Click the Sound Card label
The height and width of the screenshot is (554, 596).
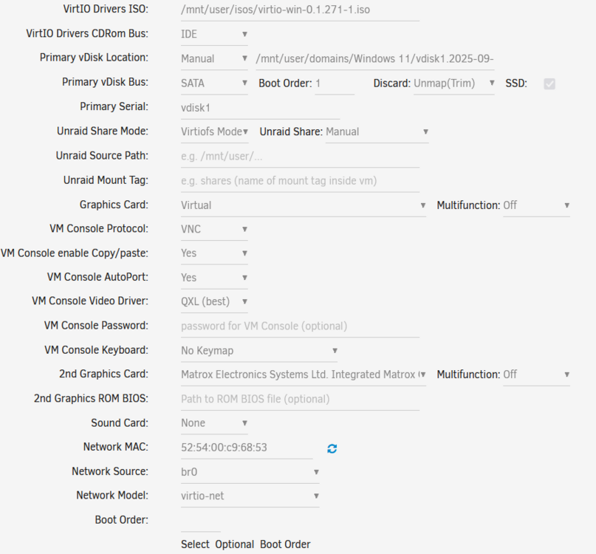[120, 423]
